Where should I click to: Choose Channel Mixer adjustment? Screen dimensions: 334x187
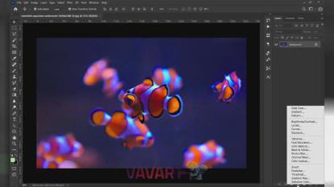tap(301, 157)
